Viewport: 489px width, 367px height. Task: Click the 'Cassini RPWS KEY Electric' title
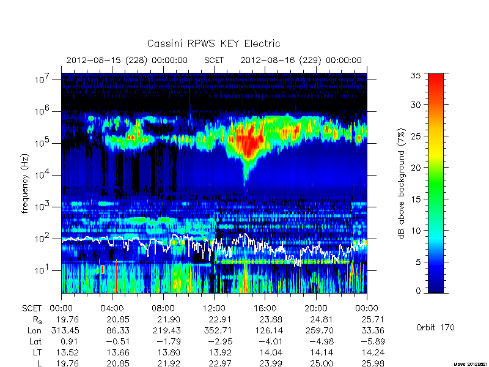pyautogui.click(x=213, y=43)
